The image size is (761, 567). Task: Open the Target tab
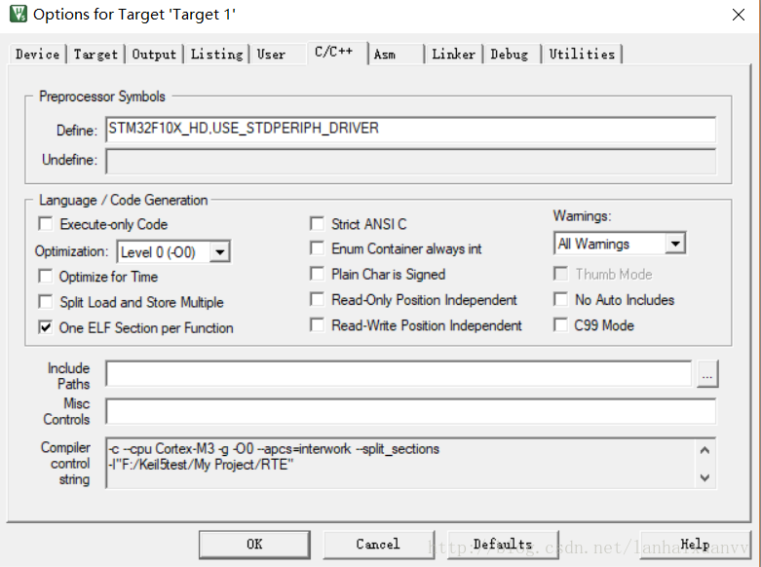95,54
